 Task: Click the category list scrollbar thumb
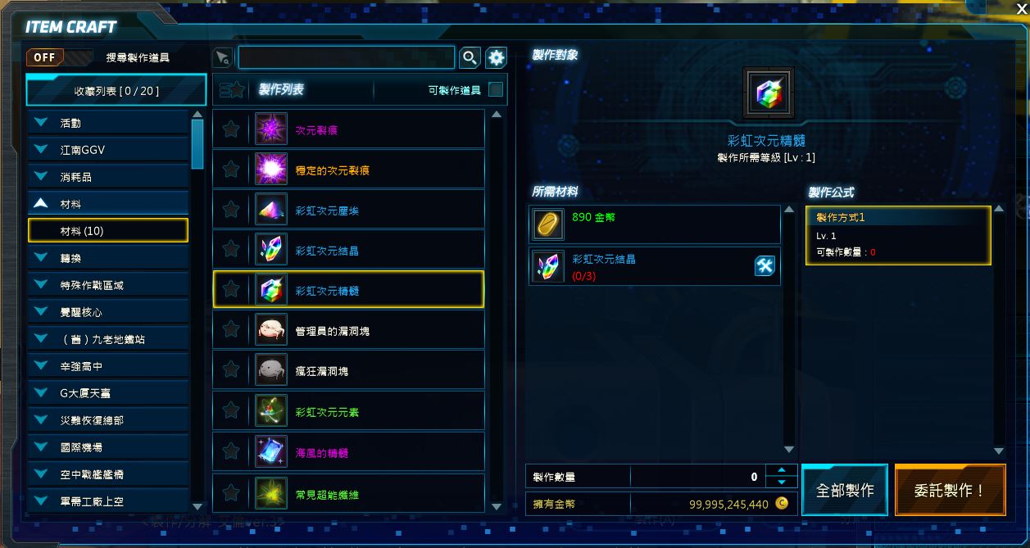[x=197, y=144]
